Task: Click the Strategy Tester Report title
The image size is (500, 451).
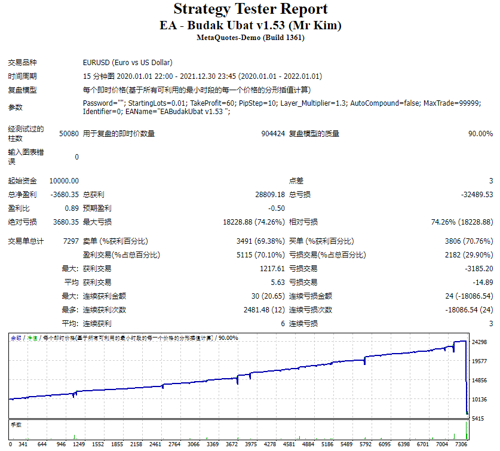Action: pos(250,9)
